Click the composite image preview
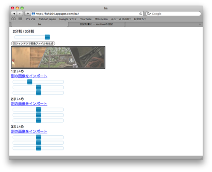212x172 pixels. coord(58,57)
